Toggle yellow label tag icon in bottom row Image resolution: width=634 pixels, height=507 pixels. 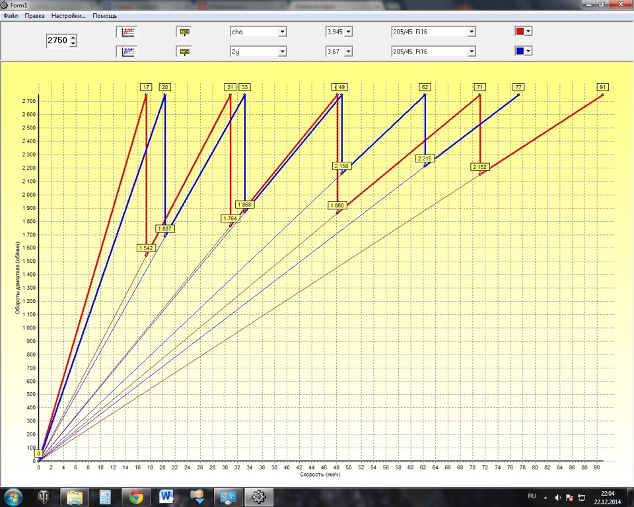[x=184, y=51]
